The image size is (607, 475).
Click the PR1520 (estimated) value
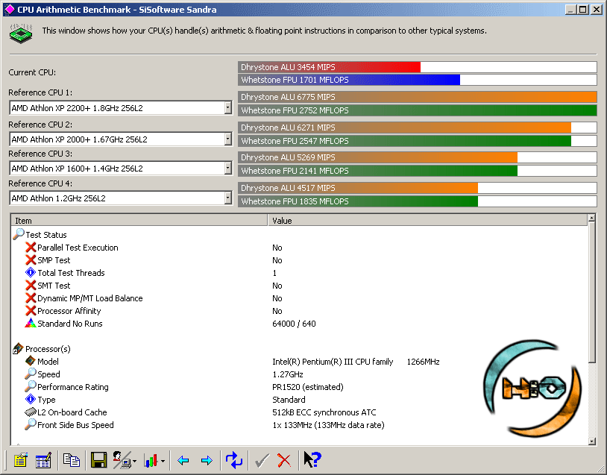[308, 387]
